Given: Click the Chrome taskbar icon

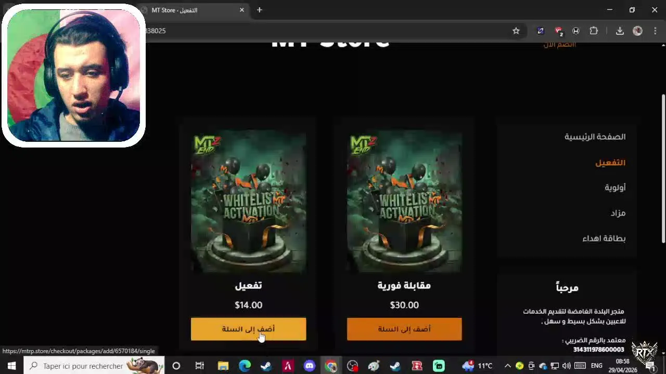Looking at the screenshot, I should [x=331, y=366].
